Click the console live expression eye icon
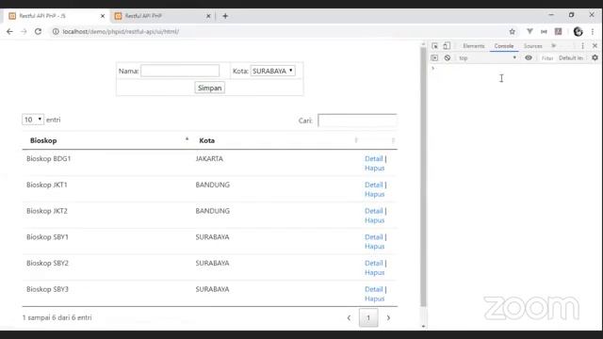 tap(529, 57)
